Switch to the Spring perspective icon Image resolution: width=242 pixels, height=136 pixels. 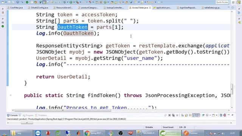point(239,2)
